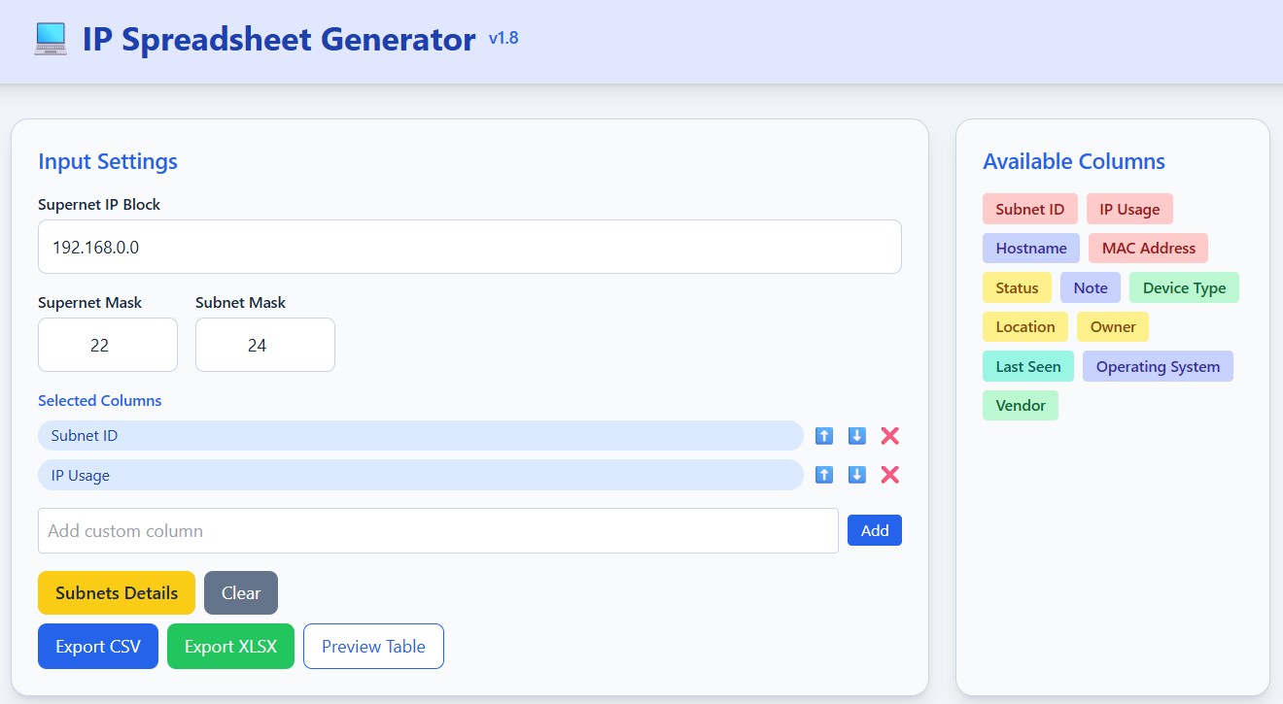
Task: Remove IP Usage from selected columns
Action: 890,475
